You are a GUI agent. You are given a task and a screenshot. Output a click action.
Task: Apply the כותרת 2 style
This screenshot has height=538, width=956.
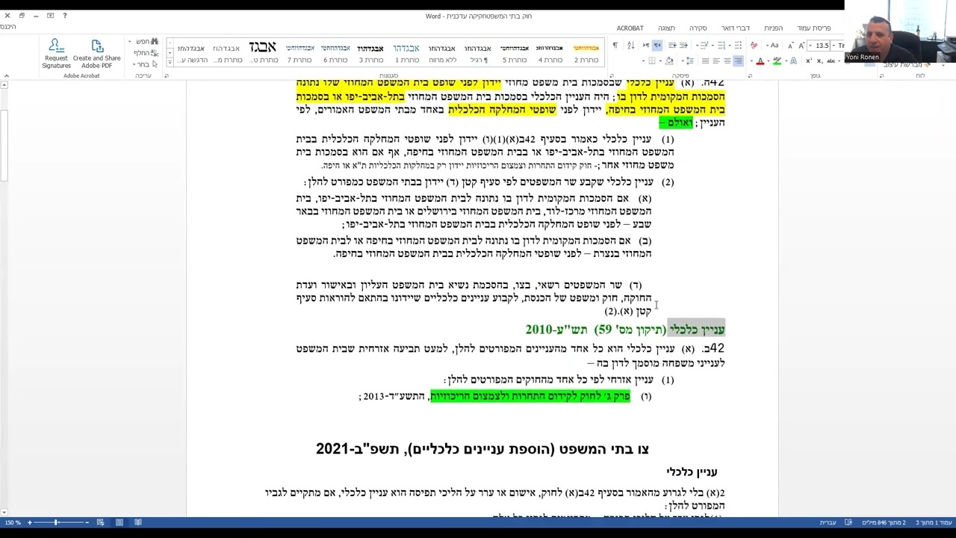tap(586, 53)
